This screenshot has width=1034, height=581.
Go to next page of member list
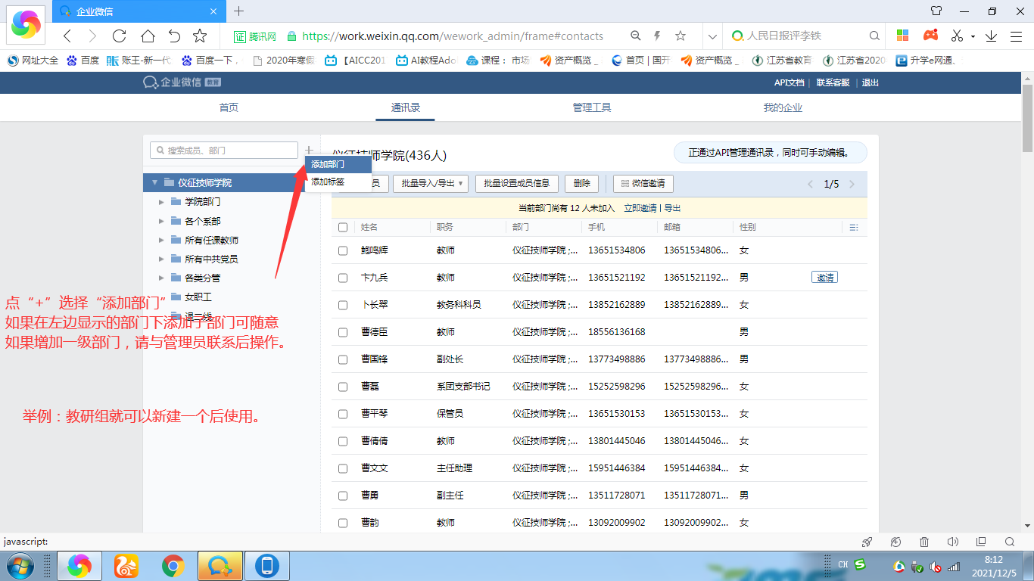(852, 184)
